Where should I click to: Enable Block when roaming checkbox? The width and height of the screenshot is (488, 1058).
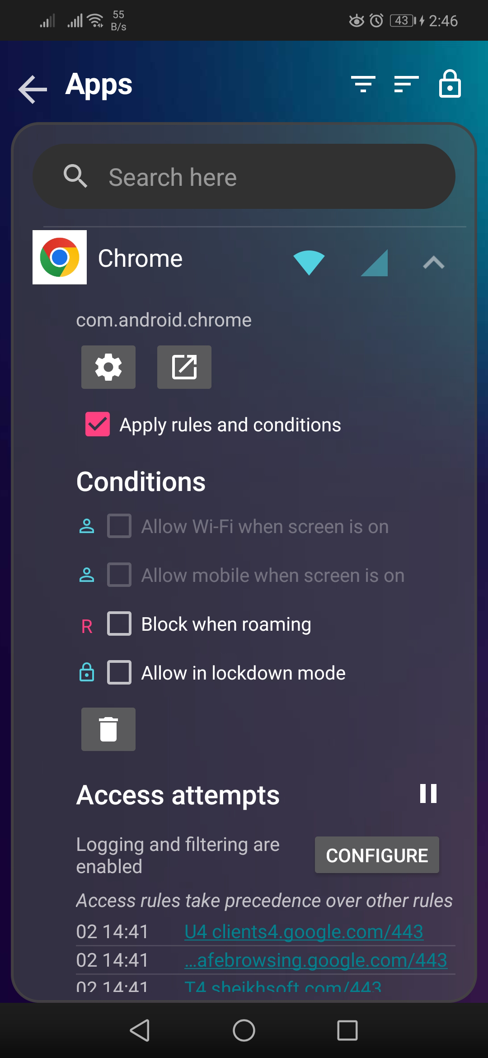click(x=119, y=623)
